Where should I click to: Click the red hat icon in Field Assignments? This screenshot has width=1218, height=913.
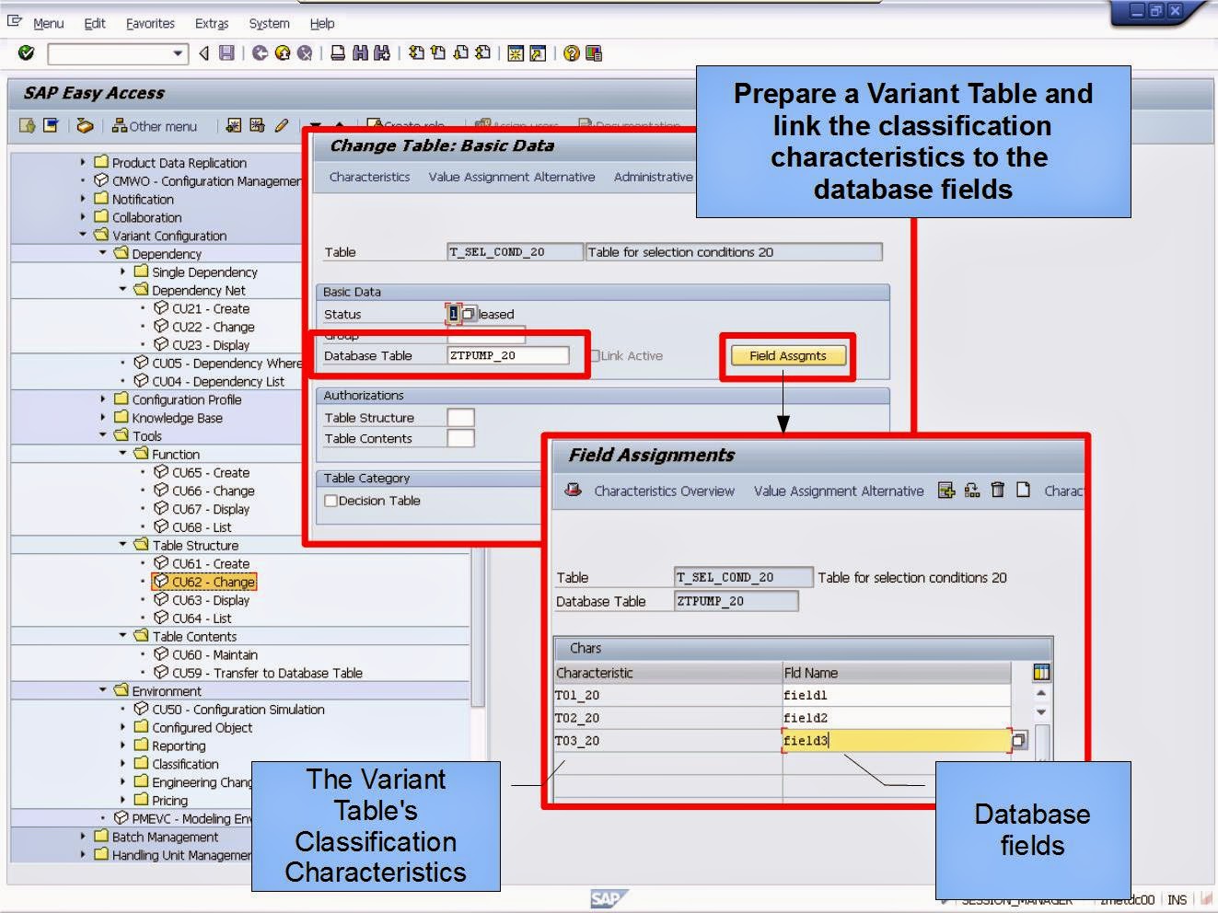click(573, 491)
